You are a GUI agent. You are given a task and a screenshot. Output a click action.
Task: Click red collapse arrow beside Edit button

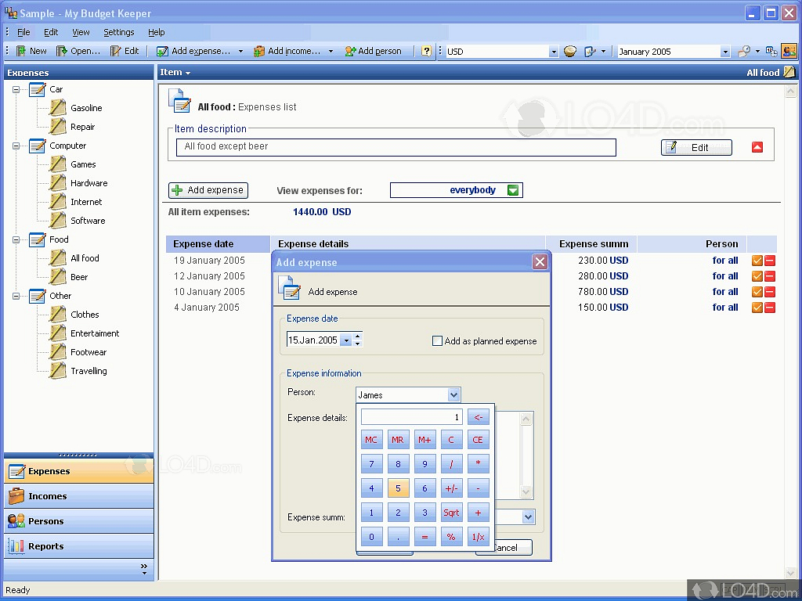[757, 147]
